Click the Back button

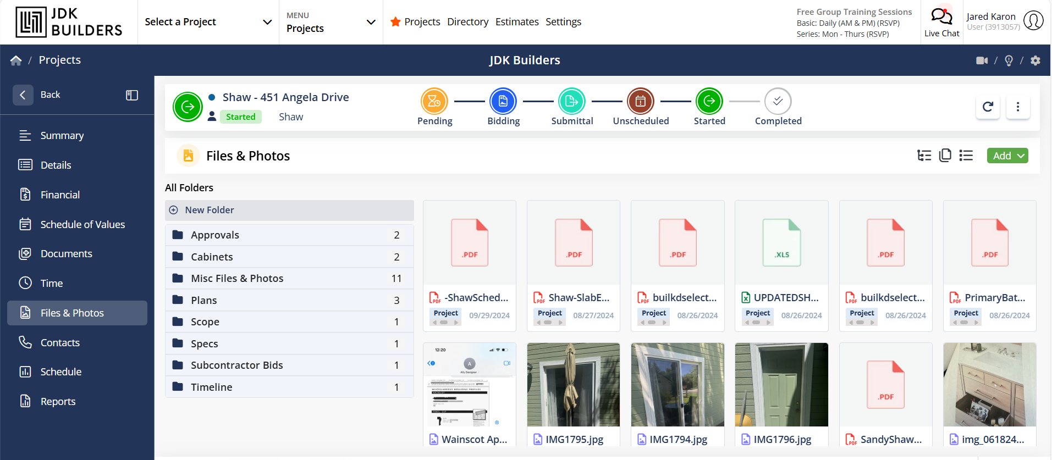[x=37, y=95]
